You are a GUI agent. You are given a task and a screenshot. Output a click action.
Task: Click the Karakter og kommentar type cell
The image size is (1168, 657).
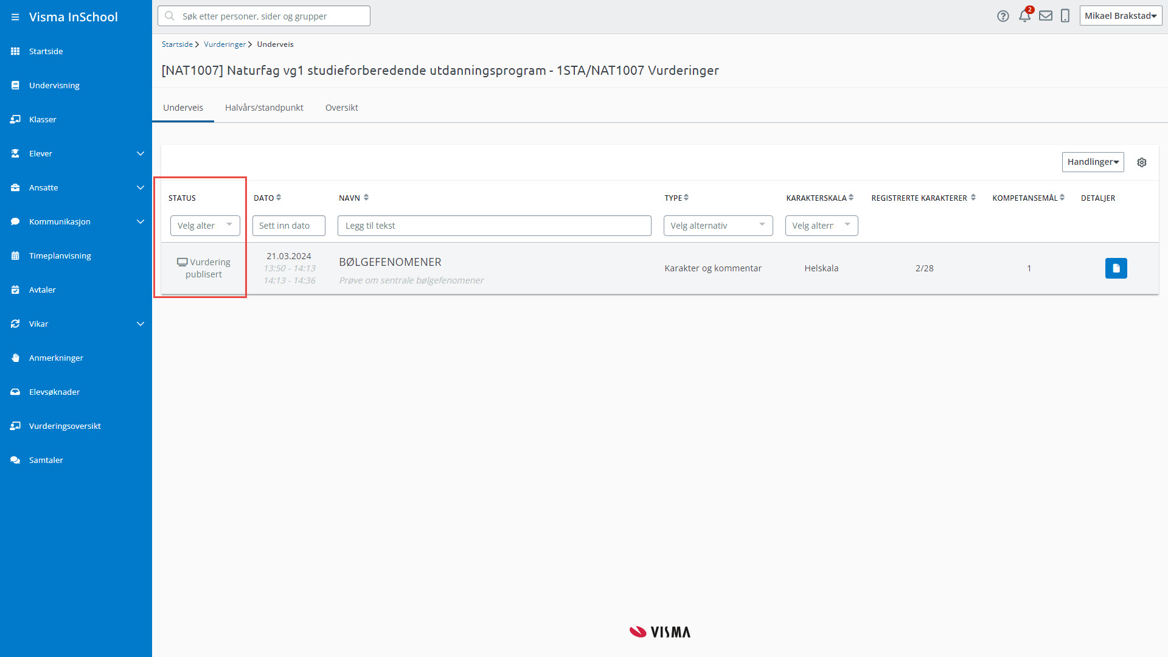(713, 268)
